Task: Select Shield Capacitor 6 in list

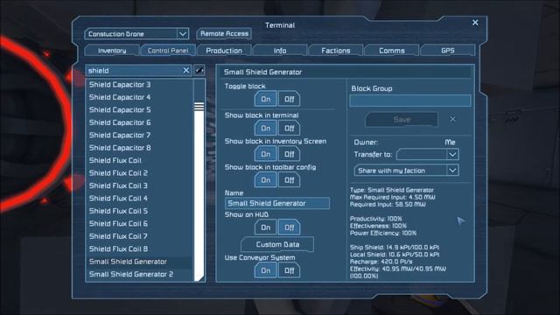Action: [x=139, y=122]
